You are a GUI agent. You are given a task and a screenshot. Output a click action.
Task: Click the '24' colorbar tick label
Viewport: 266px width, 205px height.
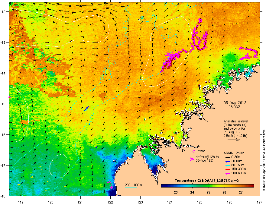(192, 192)
